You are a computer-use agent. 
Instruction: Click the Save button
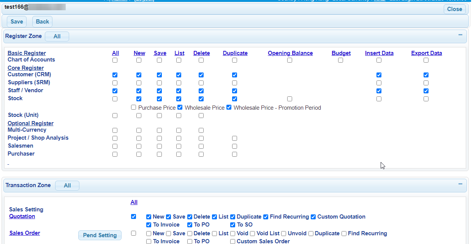pyautogui.click(x=17, y=22)
